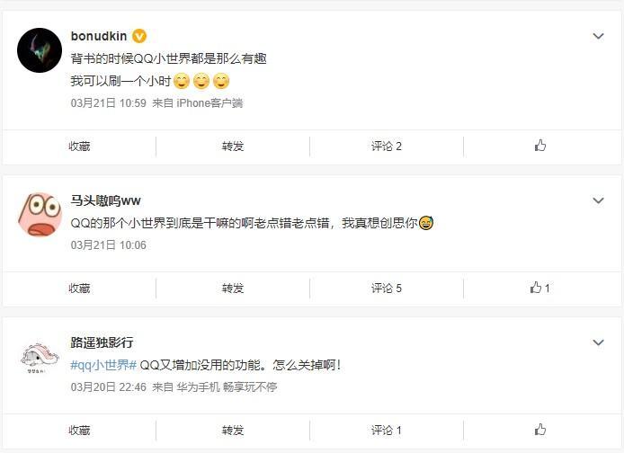The width and height of the screenshot is (624, 453).
Task: Open 评论 5 on 马头嗷呜ww's post
Action: (x=387, y=289)
